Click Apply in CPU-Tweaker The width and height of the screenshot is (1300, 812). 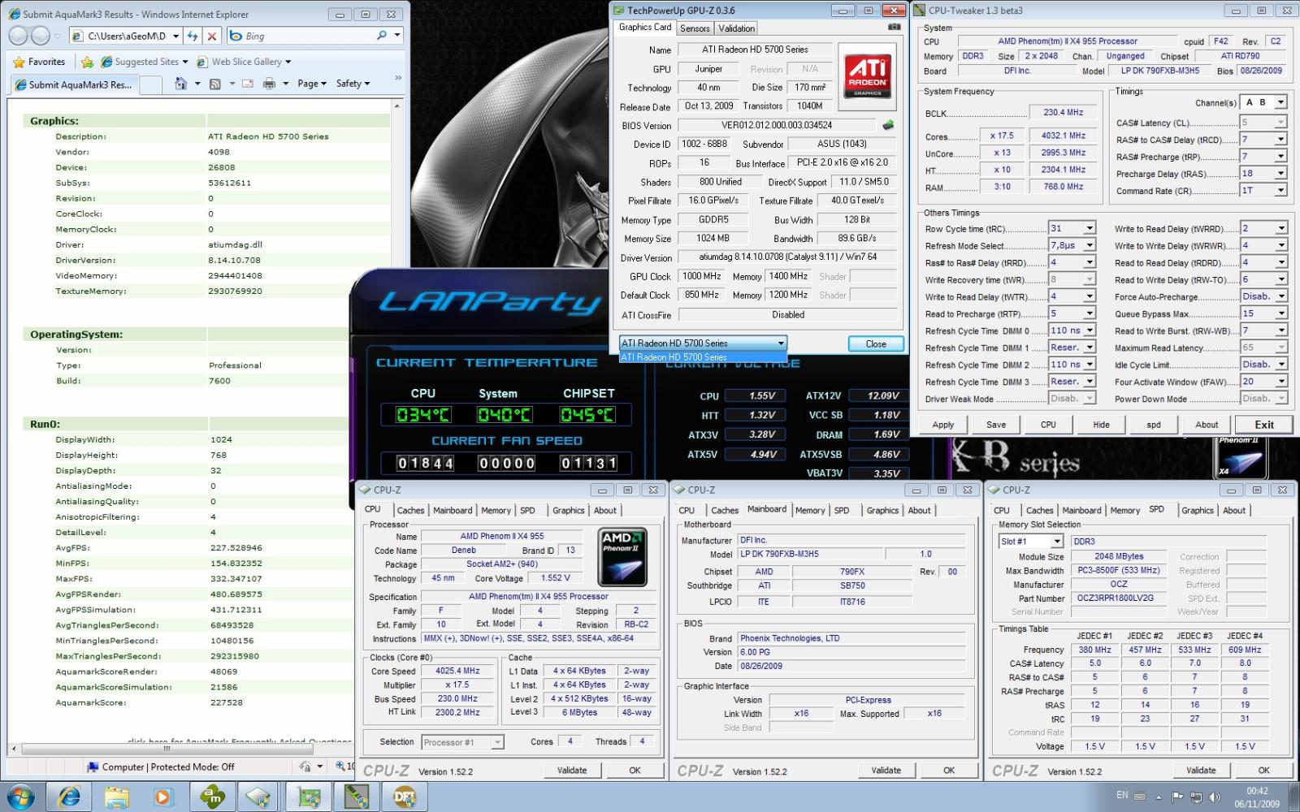[x=943, y=425]
